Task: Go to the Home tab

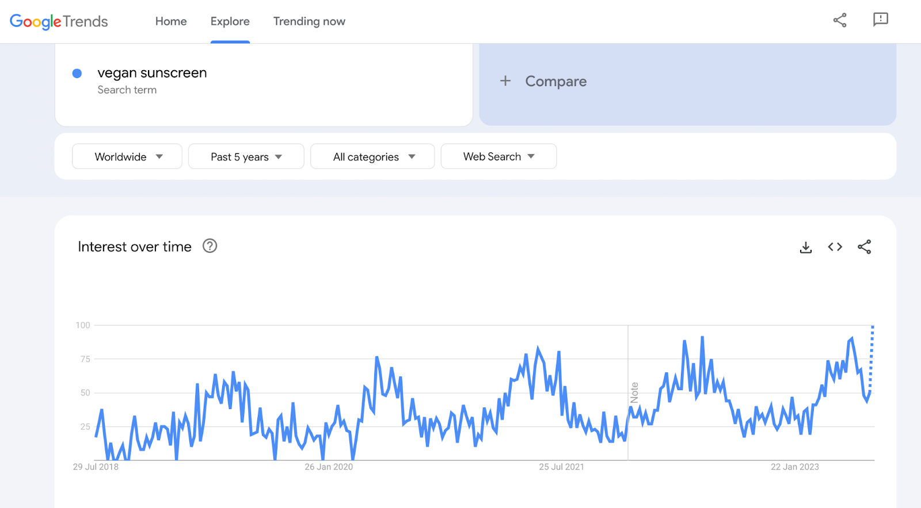Action: (x=171, y=21)
